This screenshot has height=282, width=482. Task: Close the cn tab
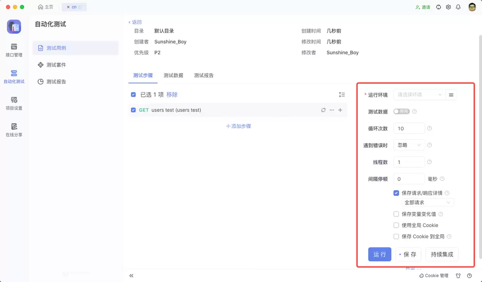click(68, 7)
